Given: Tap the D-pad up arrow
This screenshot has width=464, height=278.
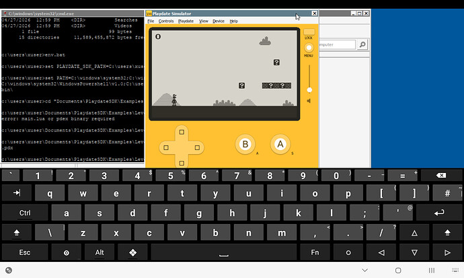Looking at the screenshot, I should tap(182, 132).
